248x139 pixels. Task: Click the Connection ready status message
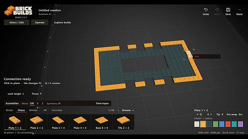pos(18,79)
